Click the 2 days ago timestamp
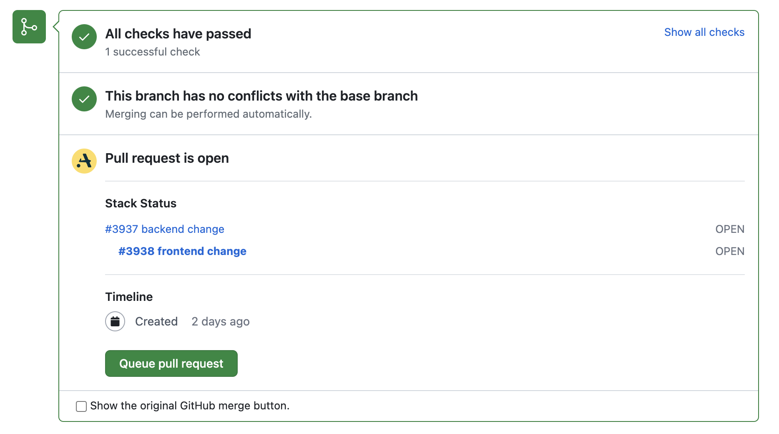 tap(221, 321)
